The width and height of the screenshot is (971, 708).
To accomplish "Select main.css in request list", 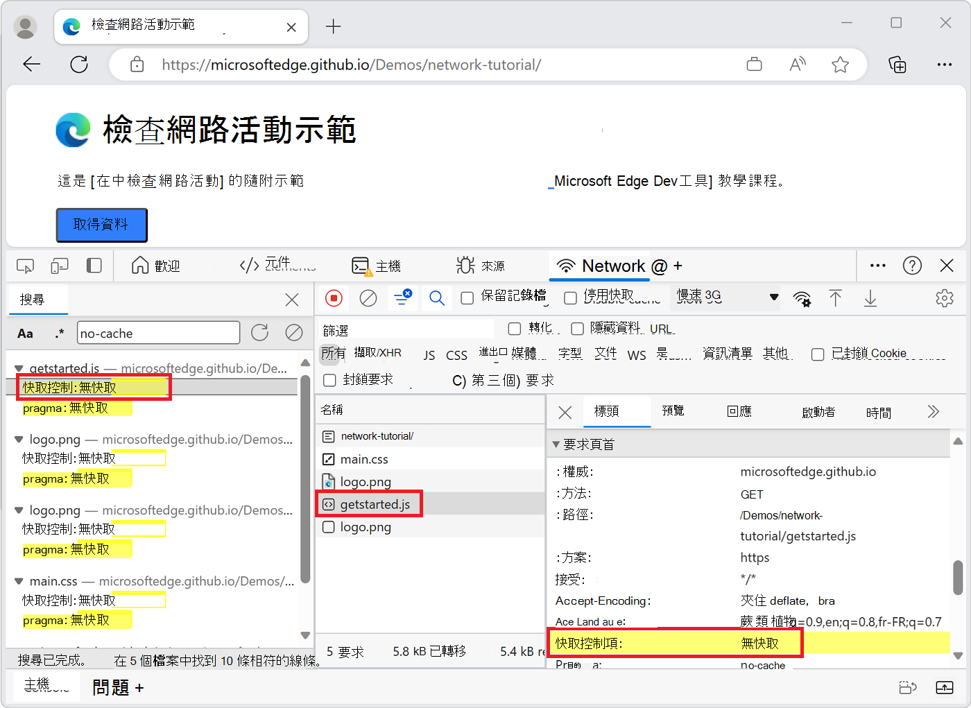I will pos(431,459).
